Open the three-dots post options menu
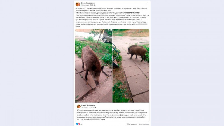The width and height of the screenshot is (224, 126). pos(147,4)
